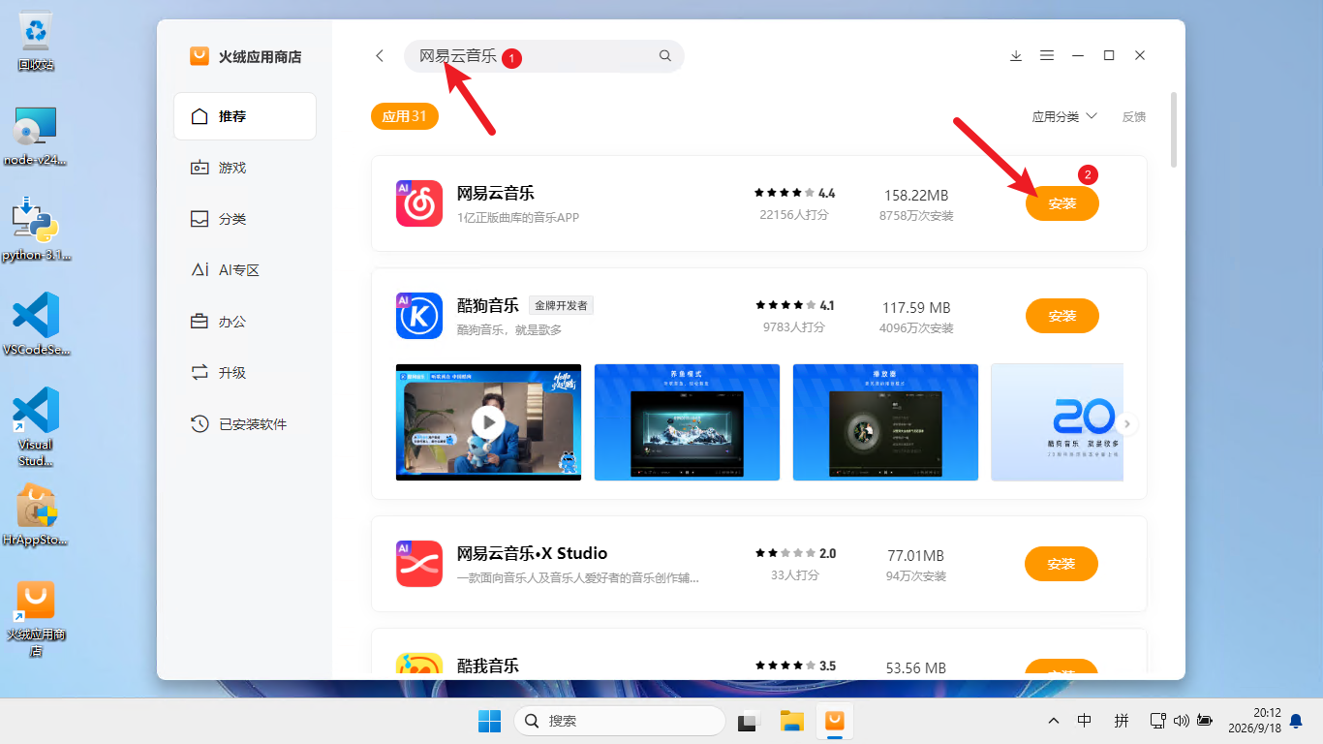This screenshot has width=1323, height=744.
Task: Click the volume icon in the system tray
Action: [x=1181, y=721]
